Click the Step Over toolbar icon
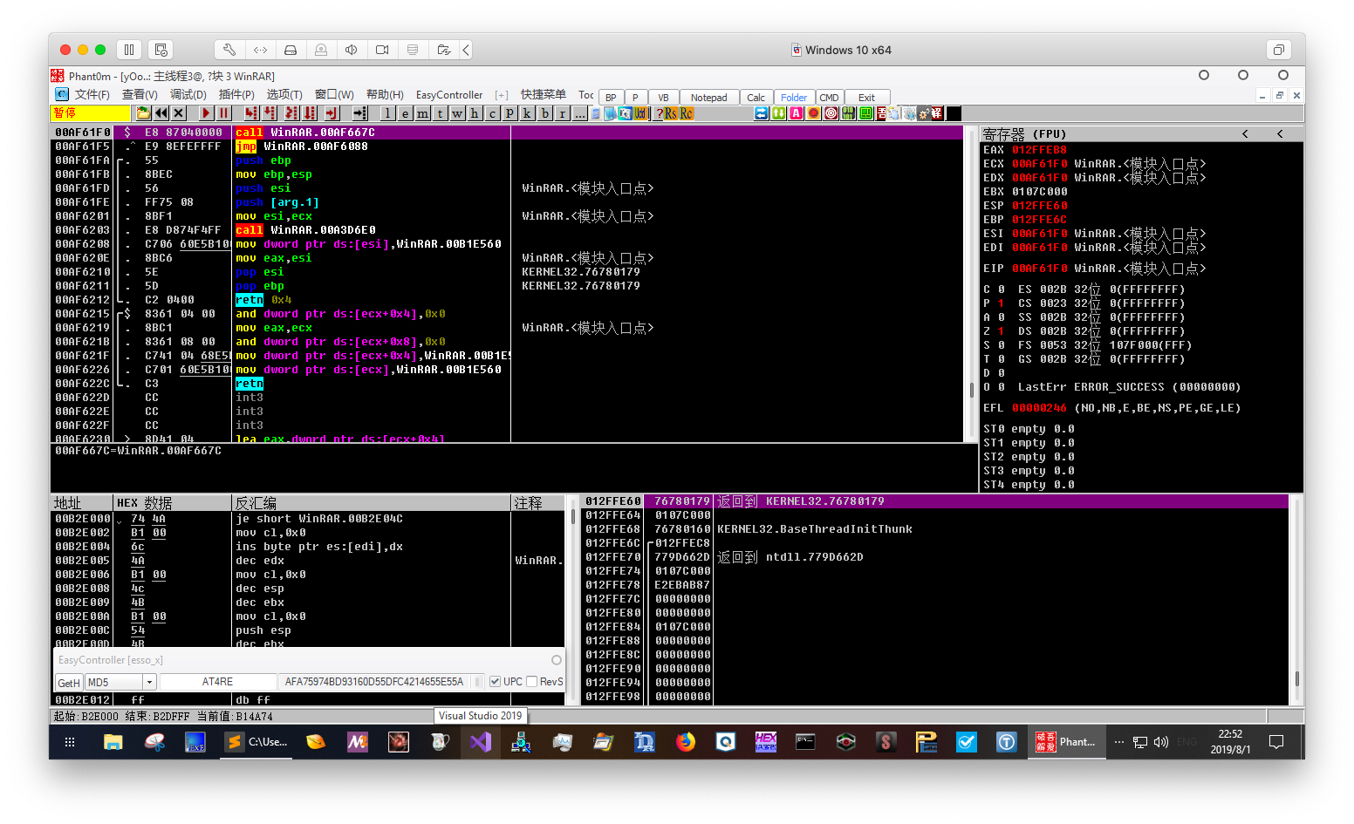 (x=269, y=113)
